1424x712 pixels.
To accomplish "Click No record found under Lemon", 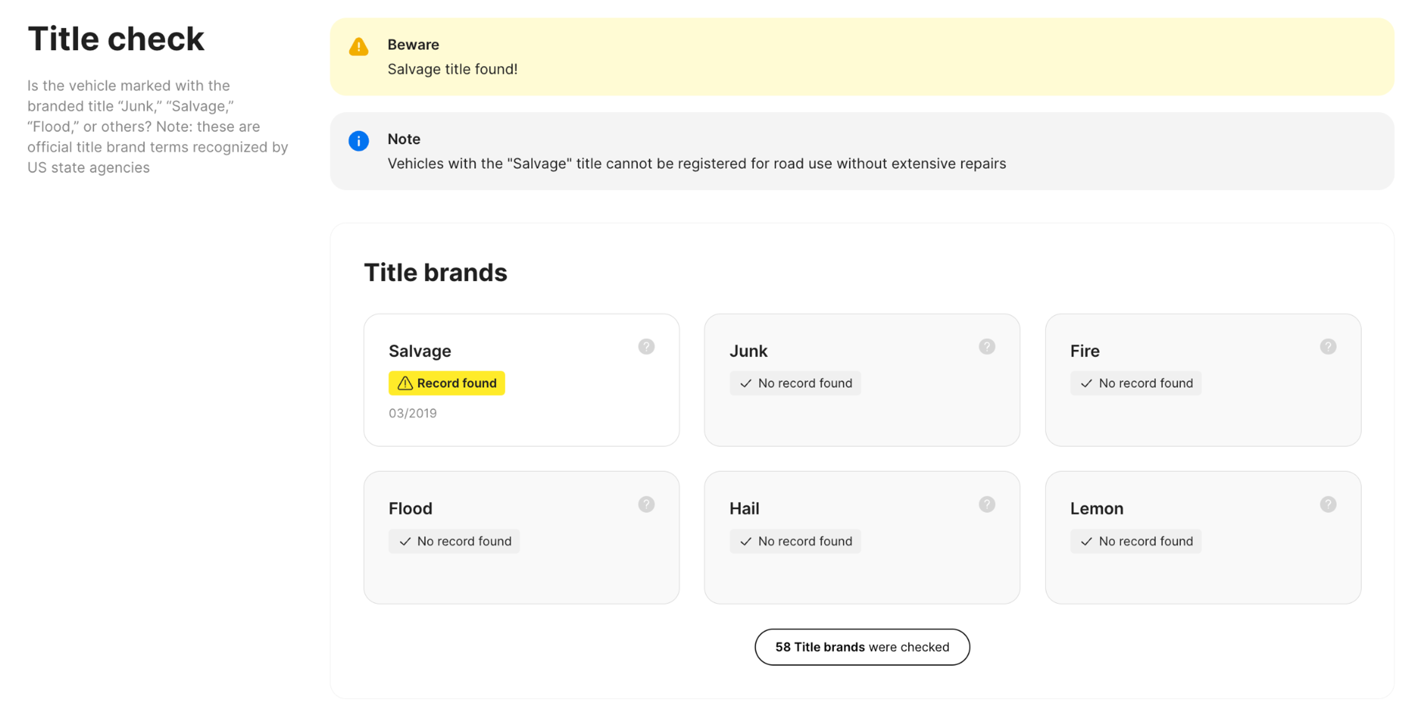I will click(1135, 541).
